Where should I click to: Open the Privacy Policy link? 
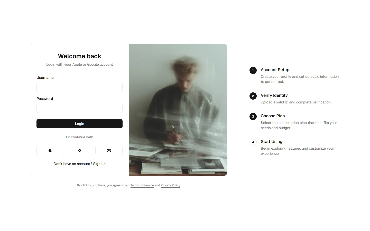170,185
